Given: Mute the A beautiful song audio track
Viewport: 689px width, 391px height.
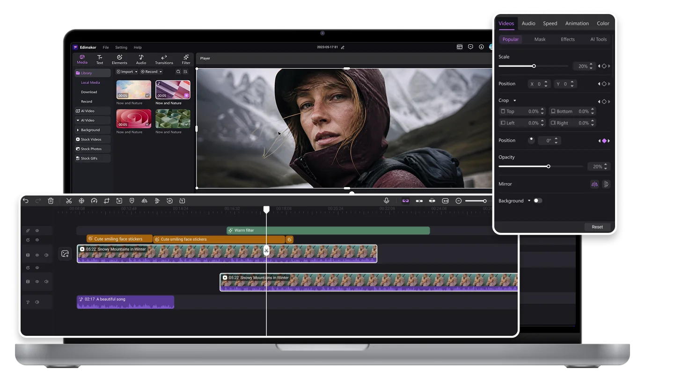Looking at the screenshot, I should coord(37,302).
